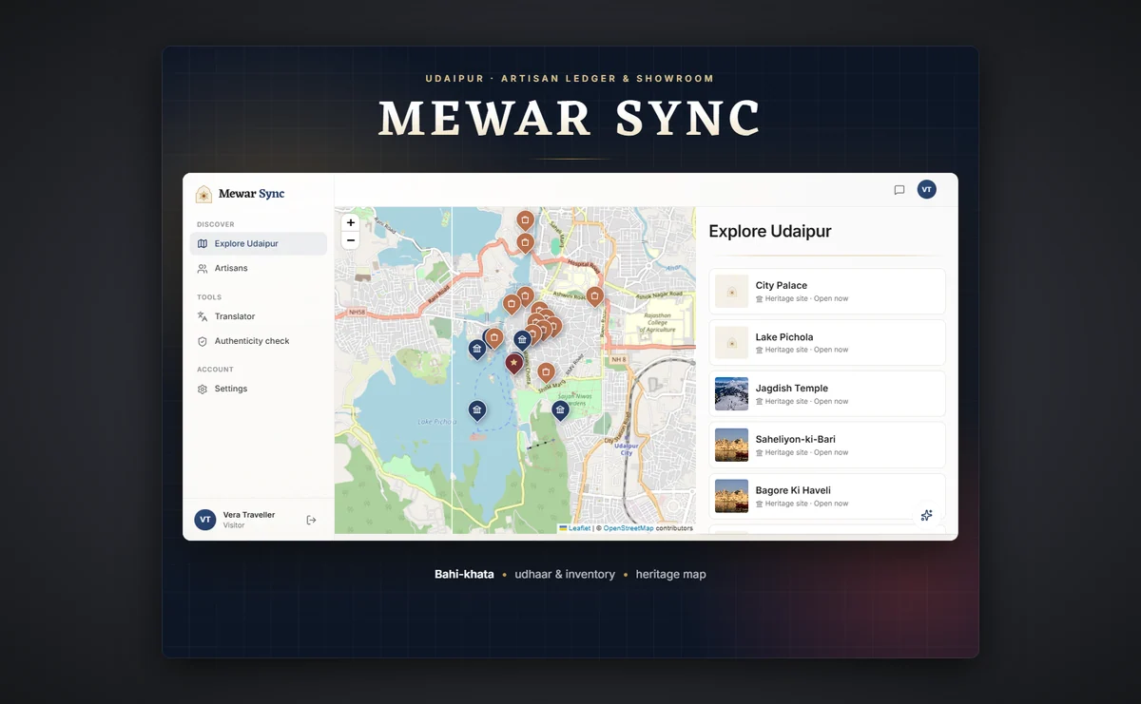Click the Jagdish Temple thumbnail image
Viewport: 1141px width, 704px height.
[x=732, y=394]
